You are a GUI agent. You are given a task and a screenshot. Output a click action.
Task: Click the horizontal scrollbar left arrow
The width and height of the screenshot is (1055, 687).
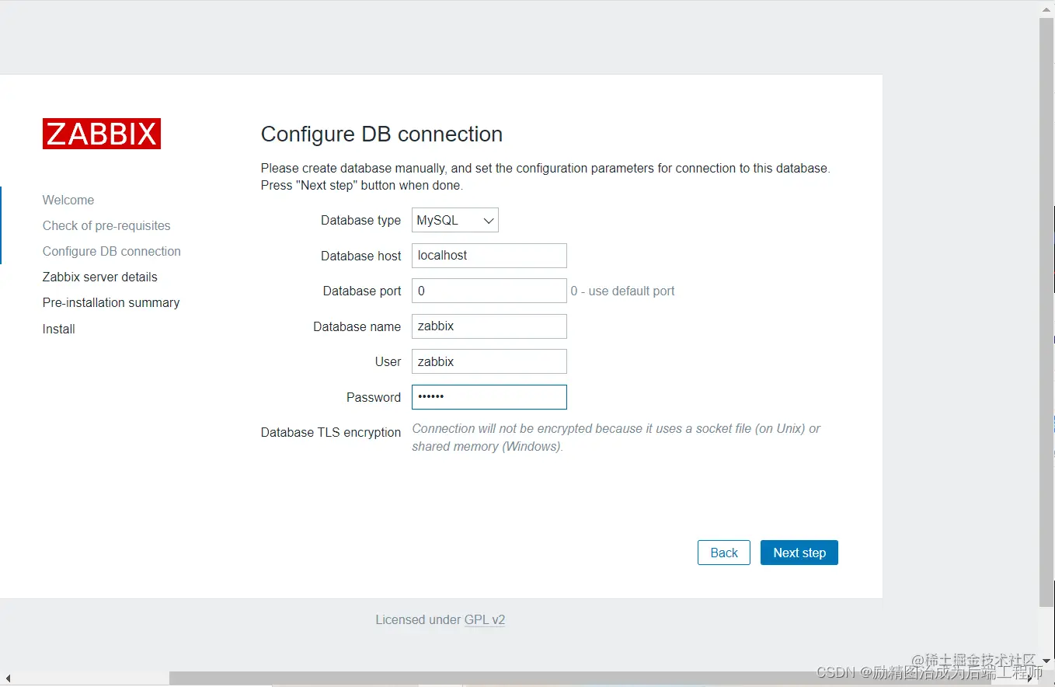coord(8,678)
